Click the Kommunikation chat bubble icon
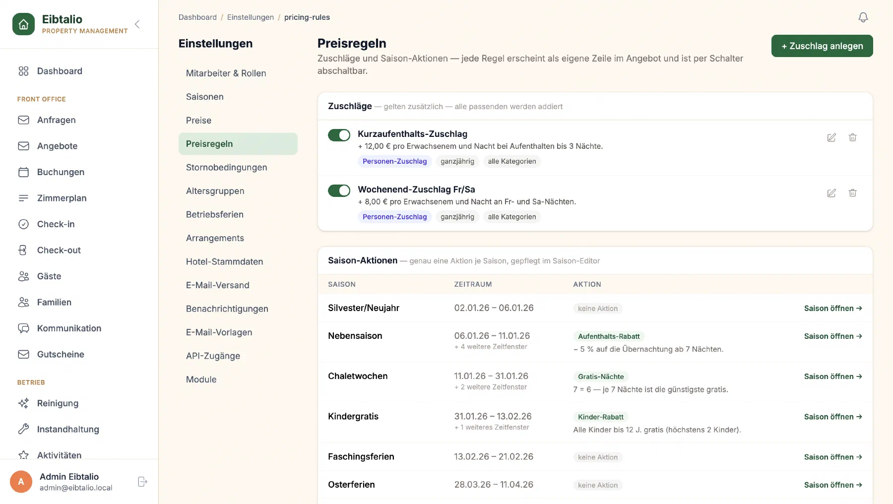Screen dimensions: 893x504 (23, 328)
